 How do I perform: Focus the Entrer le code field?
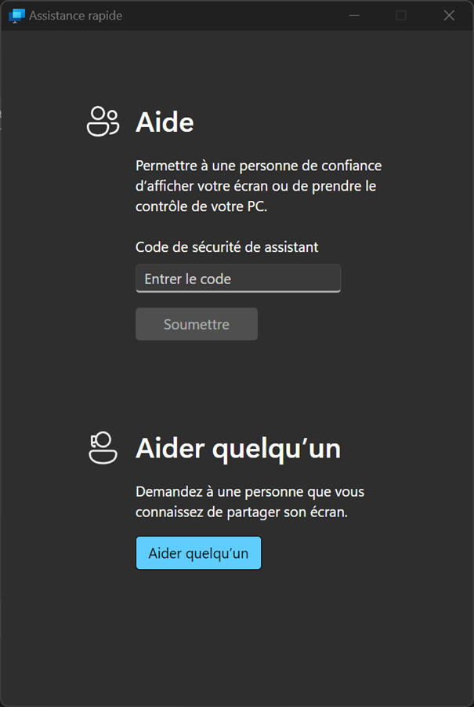(x=238, y=279)
